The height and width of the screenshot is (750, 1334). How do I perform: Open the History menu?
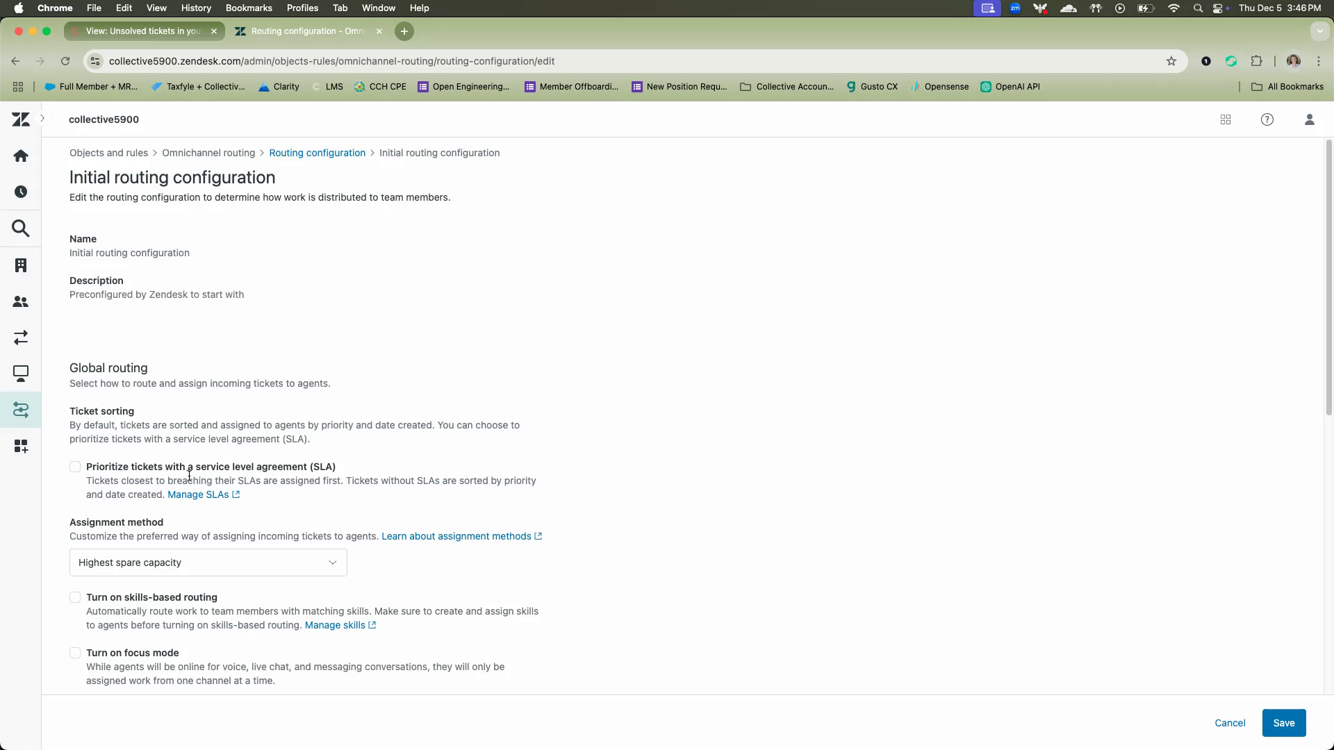[196, 8]
